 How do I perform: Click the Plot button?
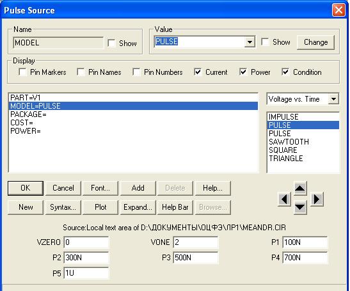click(x=100, y=207)
